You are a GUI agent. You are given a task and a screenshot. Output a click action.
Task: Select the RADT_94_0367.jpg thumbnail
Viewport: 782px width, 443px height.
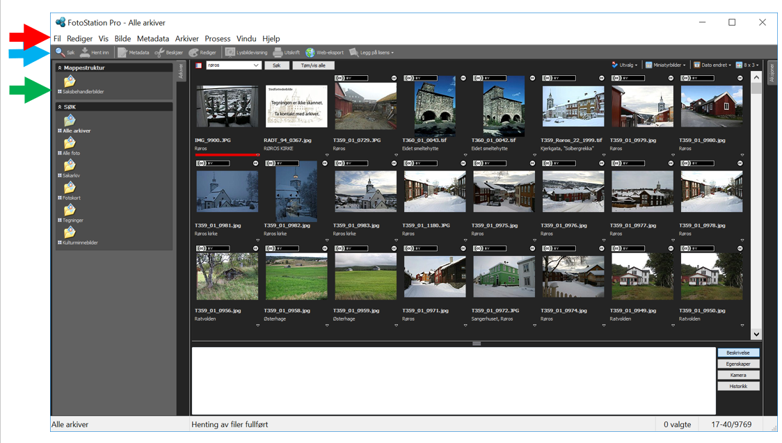coord(296,106)
